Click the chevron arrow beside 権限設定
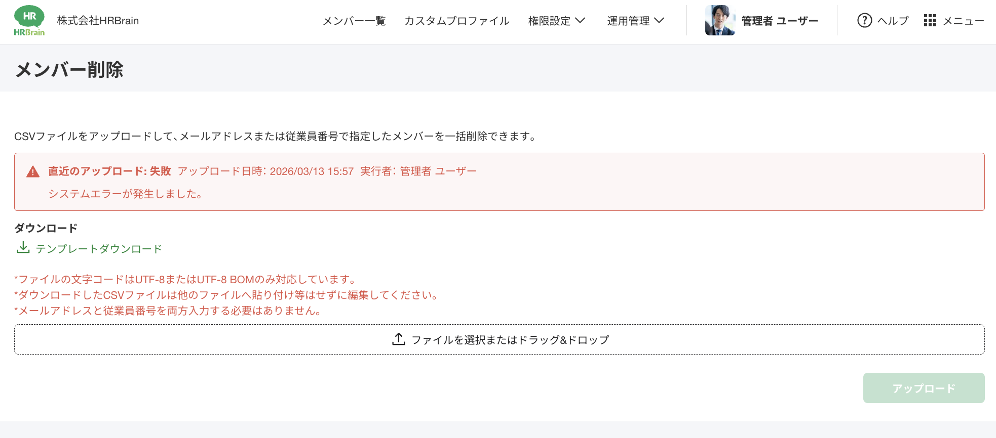This screenshot has width=996, height=438. point(581,21)
